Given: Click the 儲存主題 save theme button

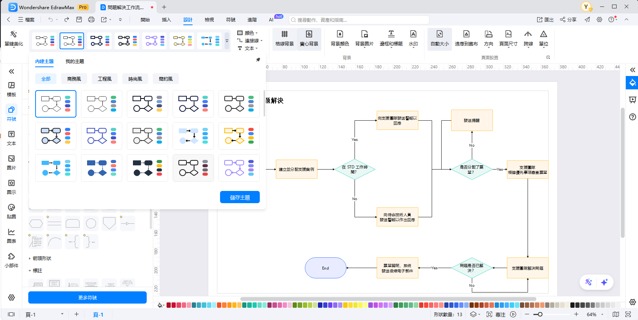Looking at the screenshot, I should point(240,197).
